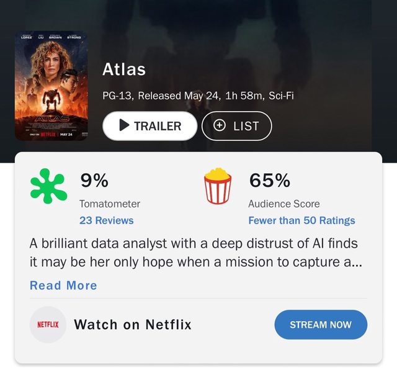397x370 pixels.
Task: Click the STREAM NOW button
Action: pos(321,325)
